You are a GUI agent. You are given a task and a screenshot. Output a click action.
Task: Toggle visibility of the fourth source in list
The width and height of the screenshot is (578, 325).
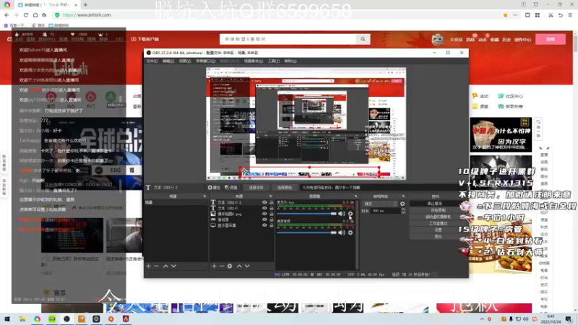(264, 220)
